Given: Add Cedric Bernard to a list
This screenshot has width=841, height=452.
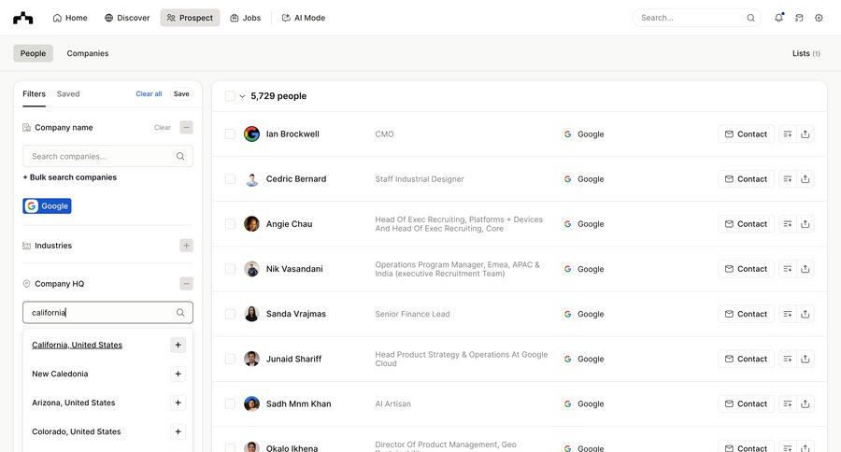Looking at the screenshot, I should point(788,179).
